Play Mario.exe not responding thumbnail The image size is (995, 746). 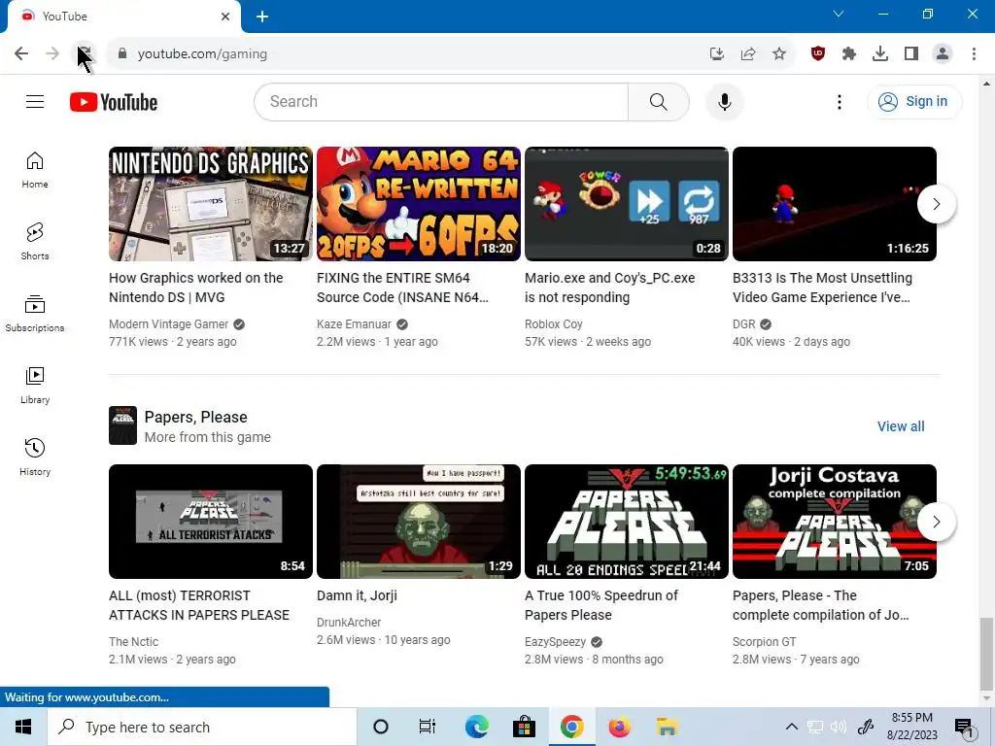pyautogui.click(x=627, y=204)
